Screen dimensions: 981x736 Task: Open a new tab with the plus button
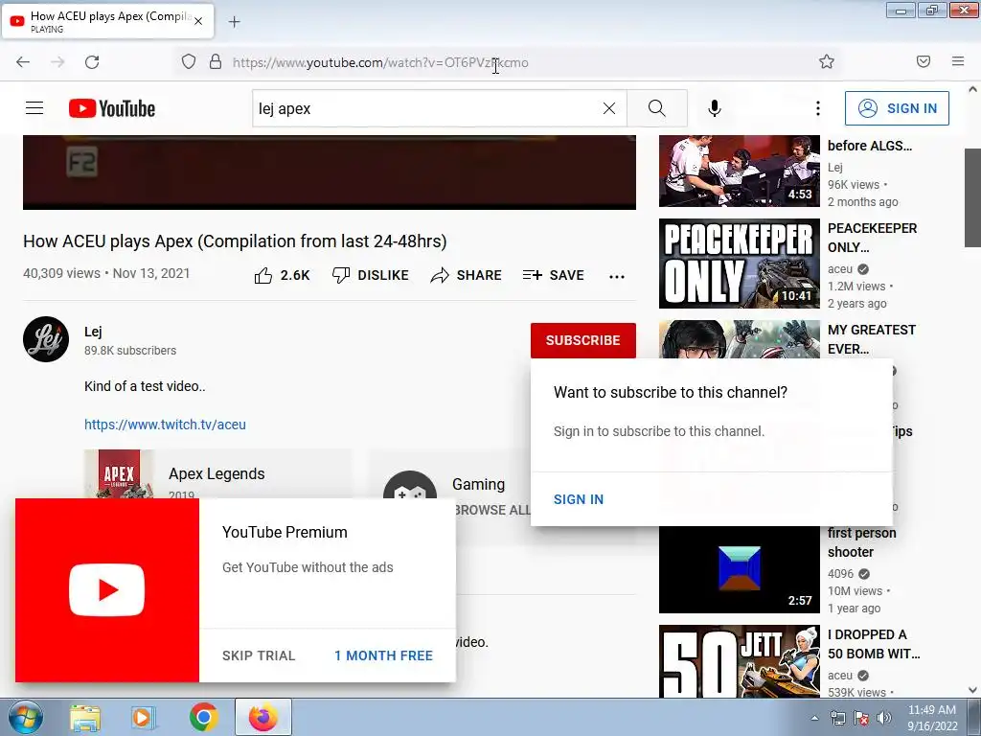(x=234, y=22)
